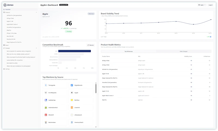The image size is (218, 131).
Task: Click the Apple bar in Competitive Benchmark
Action: 74,51
